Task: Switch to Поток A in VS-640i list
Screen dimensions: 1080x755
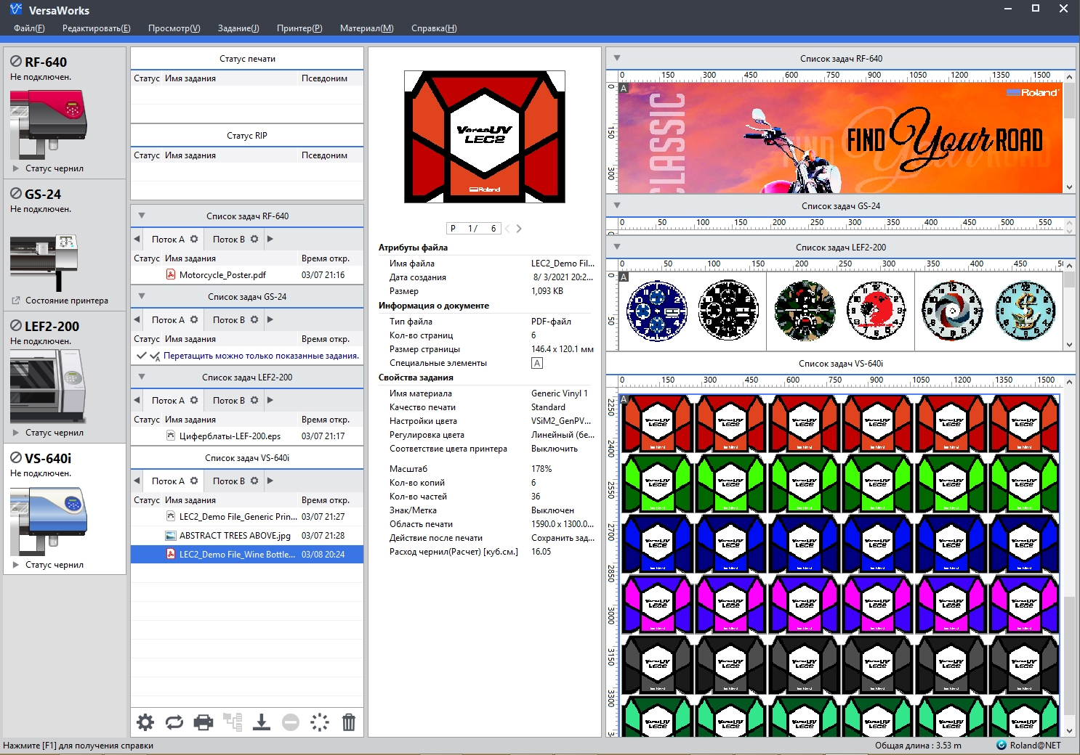Action: pyautogui.click(x=168, y=481)
